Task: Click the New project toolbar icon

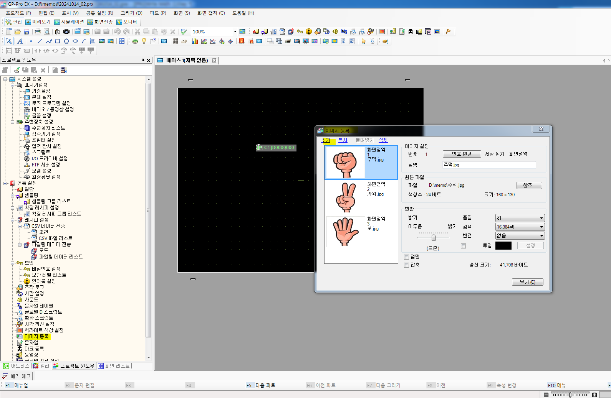Action: (x=8, y=31)
